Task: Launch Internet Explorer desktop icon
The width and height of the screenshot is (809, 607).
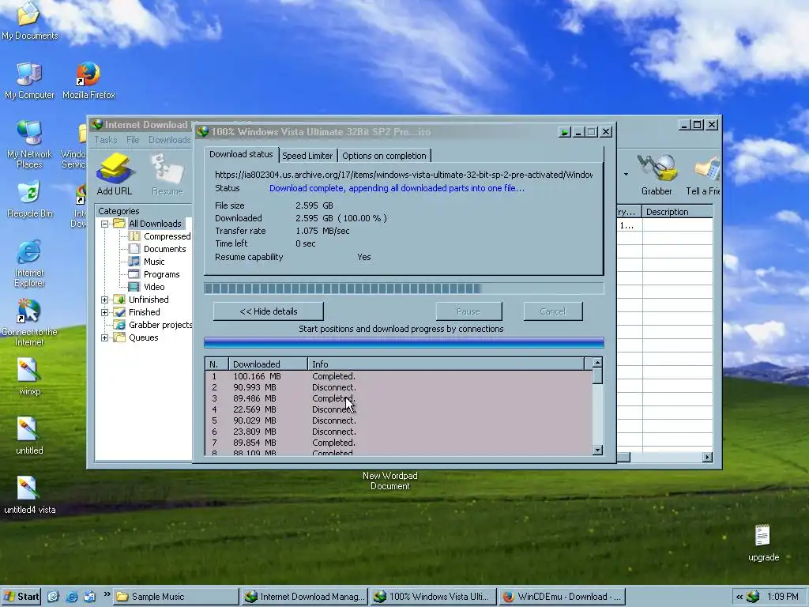Action: click(x=29, y=263)
